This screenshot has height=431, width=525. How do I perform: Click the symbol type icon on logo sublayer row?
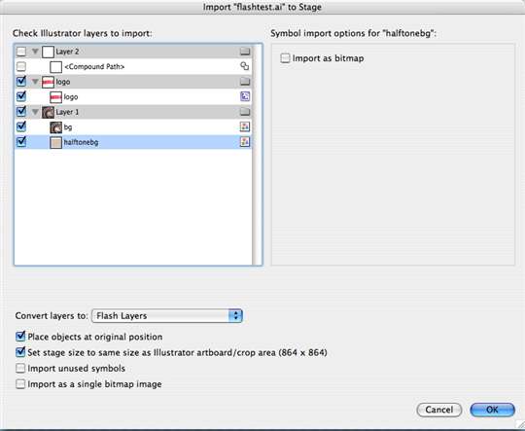pyautogui.click(x=245, y=96)
